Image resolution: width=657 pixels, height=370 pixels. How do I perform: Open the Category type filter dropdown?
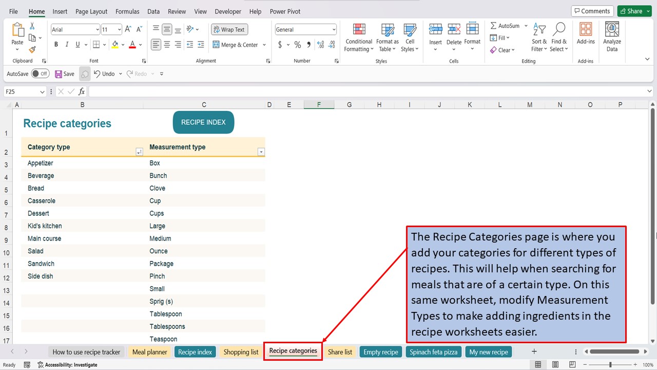(139, 152)
